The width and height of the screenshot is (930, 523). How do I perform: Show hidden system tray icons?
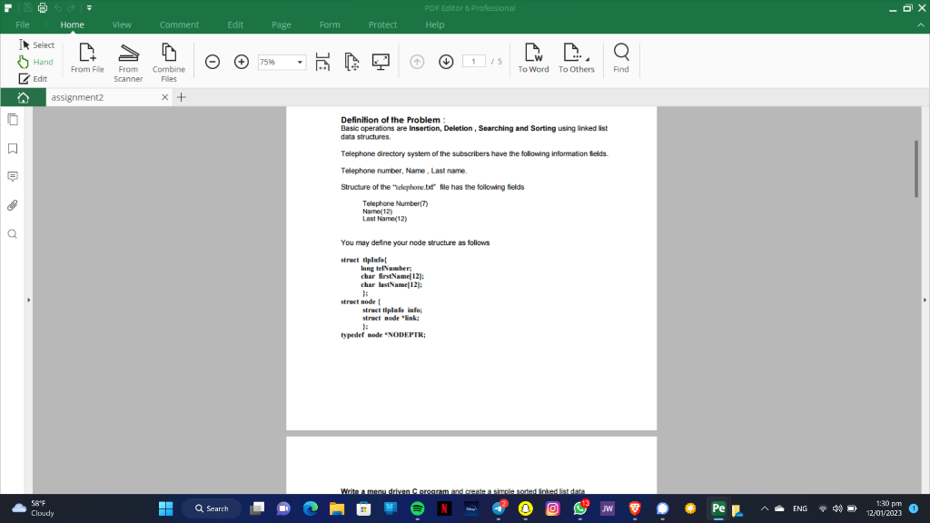(x=765, y=508)
